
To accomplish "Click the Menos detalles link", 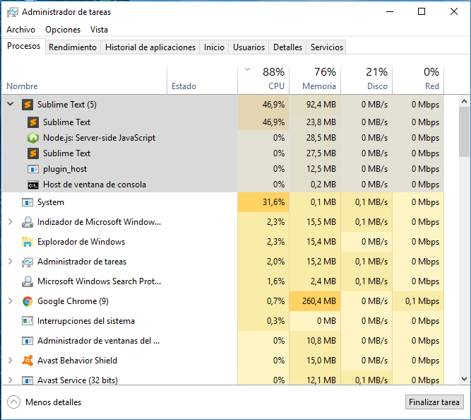I will [x=53, y=402].
